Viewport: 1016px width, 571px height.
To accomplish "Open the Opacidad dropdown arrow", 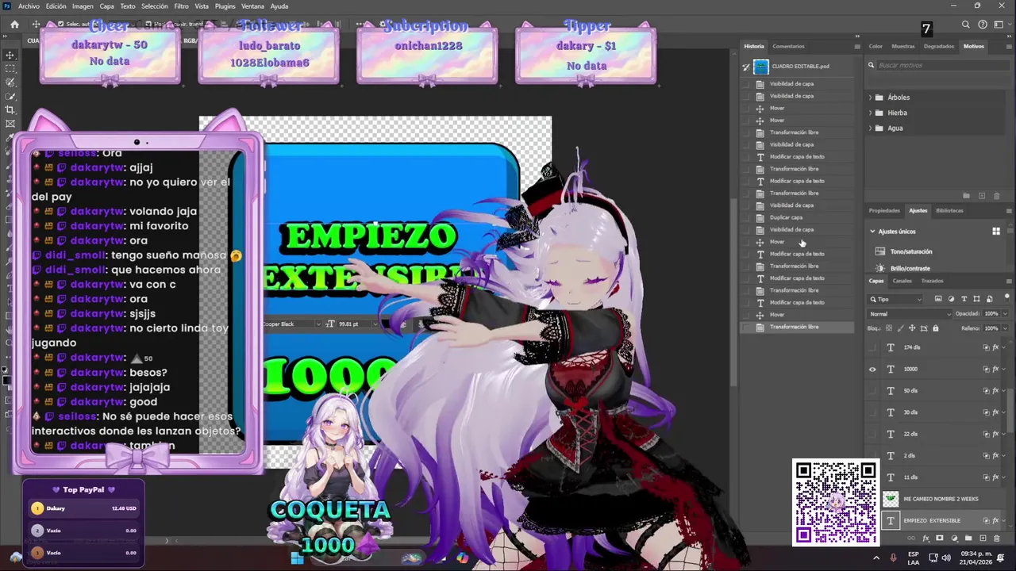I will 1005,314.
